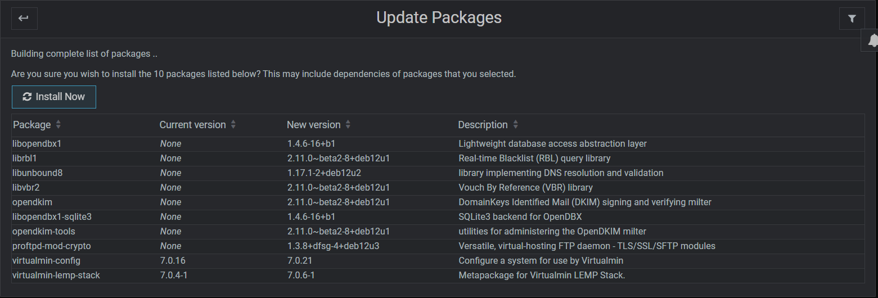Click the Install Now button
This screenshot has width=878, height=298.
54,97
